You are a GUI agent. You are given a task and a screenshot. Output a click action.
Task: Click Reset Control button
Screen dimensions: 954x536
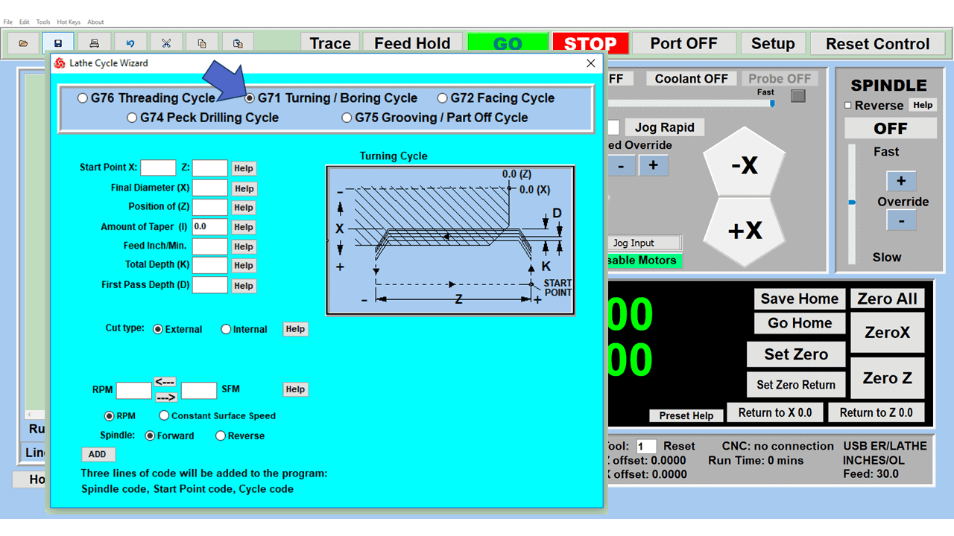878,43
